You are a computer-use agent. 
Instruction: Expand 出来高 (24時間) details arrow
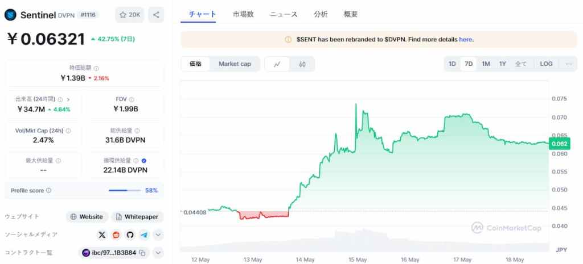[x=68, y=99]
